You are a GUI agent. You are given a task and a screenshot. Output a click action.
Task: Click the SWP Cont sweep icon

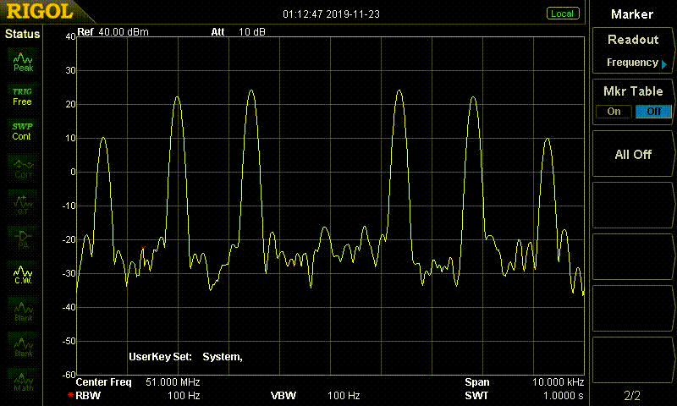pos(23,131)
